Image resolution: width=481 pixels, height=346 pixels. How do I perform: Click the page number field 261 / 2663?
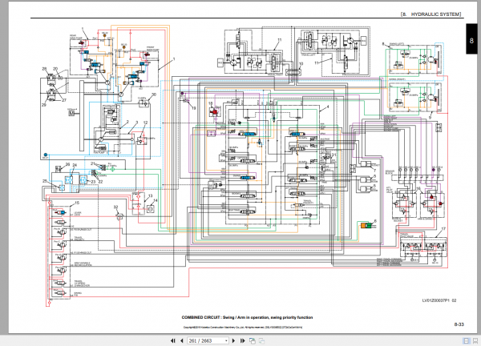click(206, 340)
